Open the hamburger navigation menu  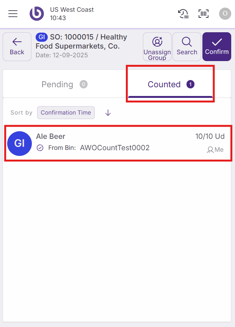(13, 14)
